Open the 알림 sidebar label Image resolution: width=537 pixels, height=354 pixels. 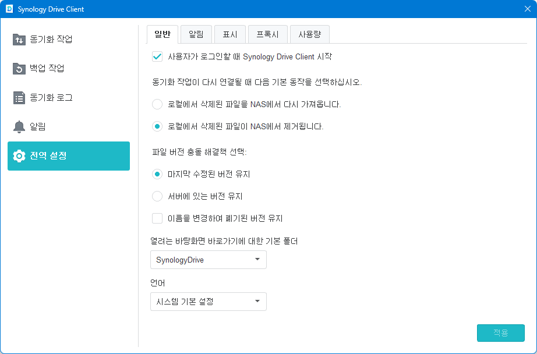tap(38, 127)
